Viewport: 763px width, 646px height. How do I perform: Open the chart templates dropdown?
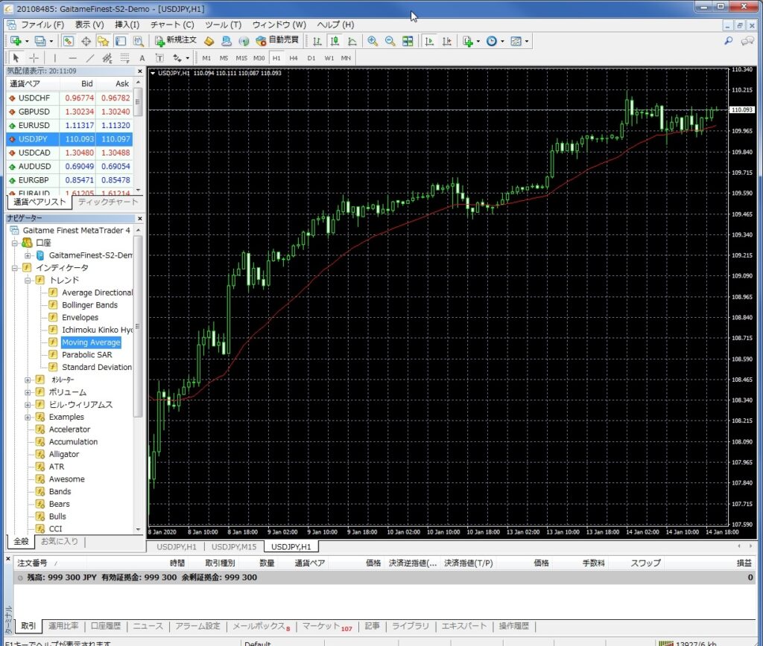click(519, 41)
